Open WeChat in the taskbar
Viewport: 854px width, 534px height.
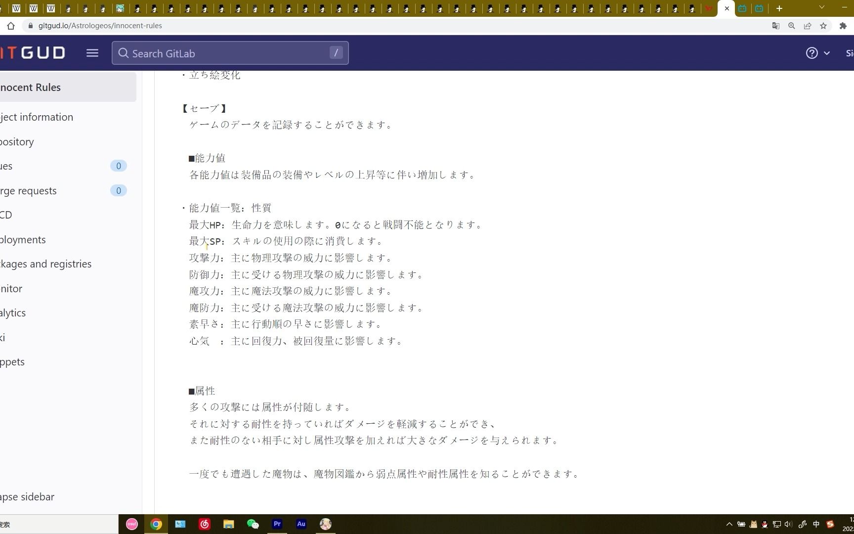pos(253,524)
